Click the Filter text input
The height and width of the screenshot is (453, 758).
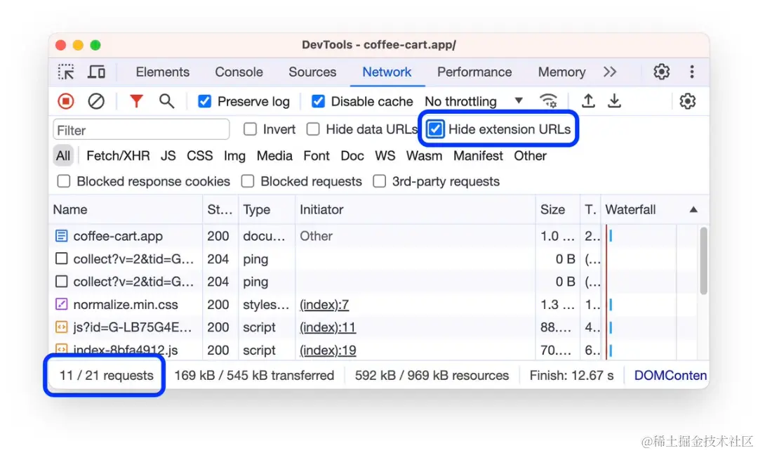click(x=141, y=130)
